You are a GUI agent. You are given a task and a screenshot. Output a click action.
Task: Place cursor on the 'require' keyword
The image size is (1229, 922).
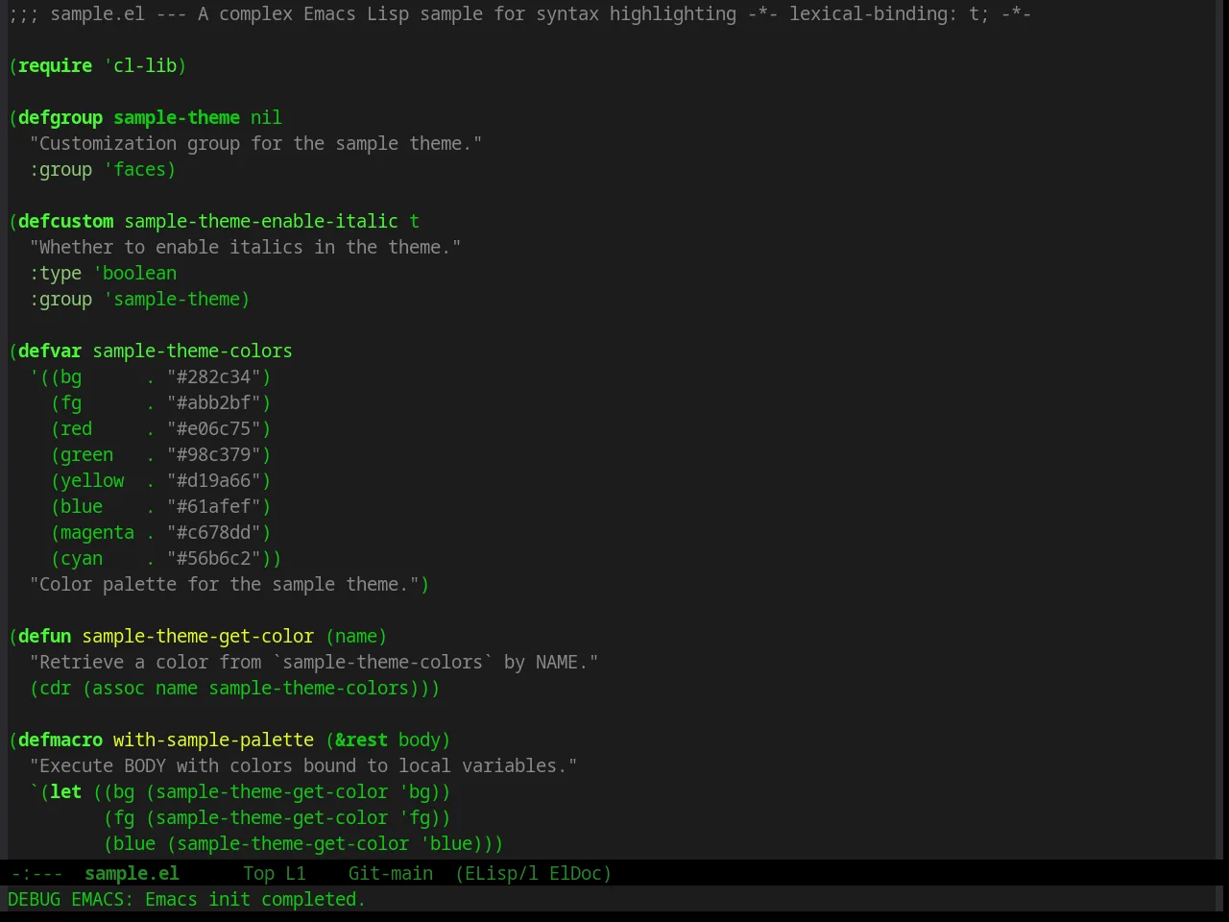[x=55, y=65]
